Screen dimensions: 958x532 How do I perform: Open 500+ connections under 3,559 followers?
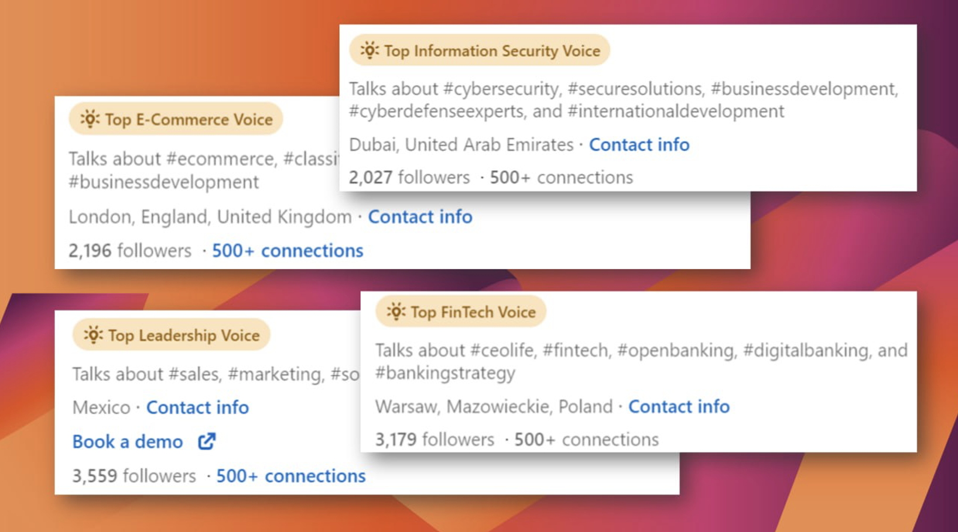point(291,476)
